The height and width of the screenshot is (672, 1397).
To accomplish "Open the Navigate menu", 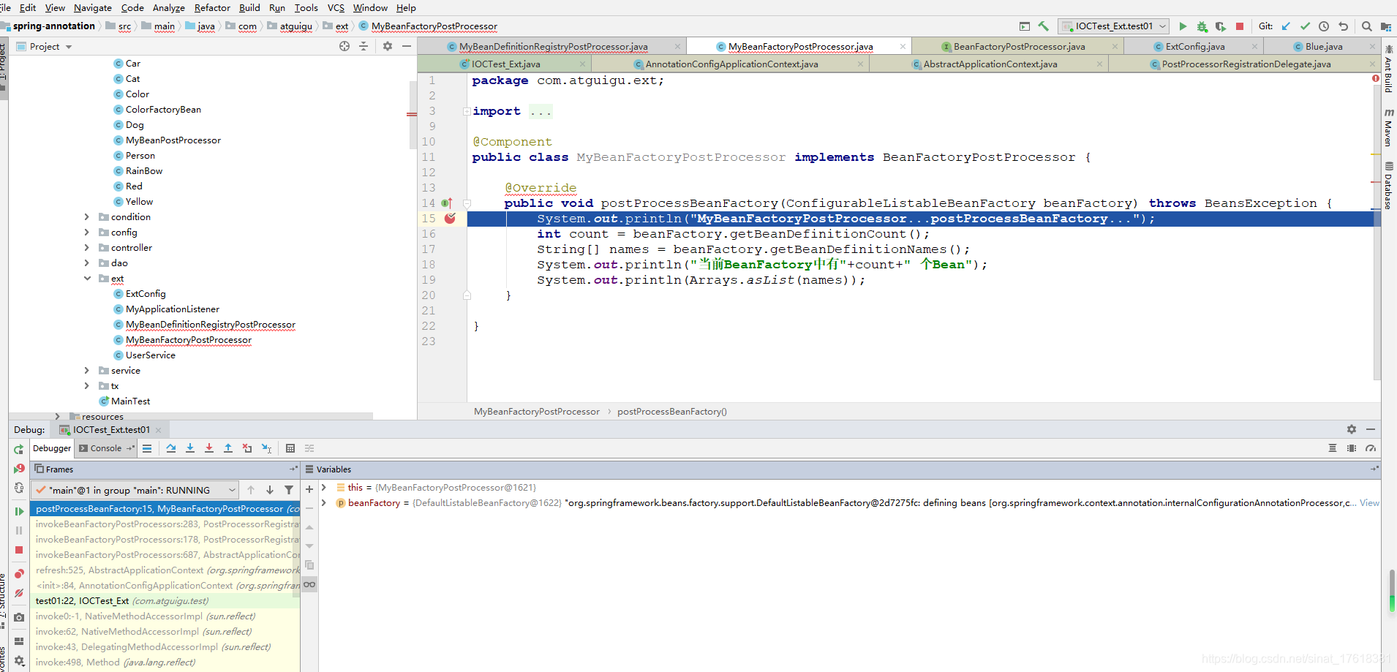I will [x=93, y=7].
